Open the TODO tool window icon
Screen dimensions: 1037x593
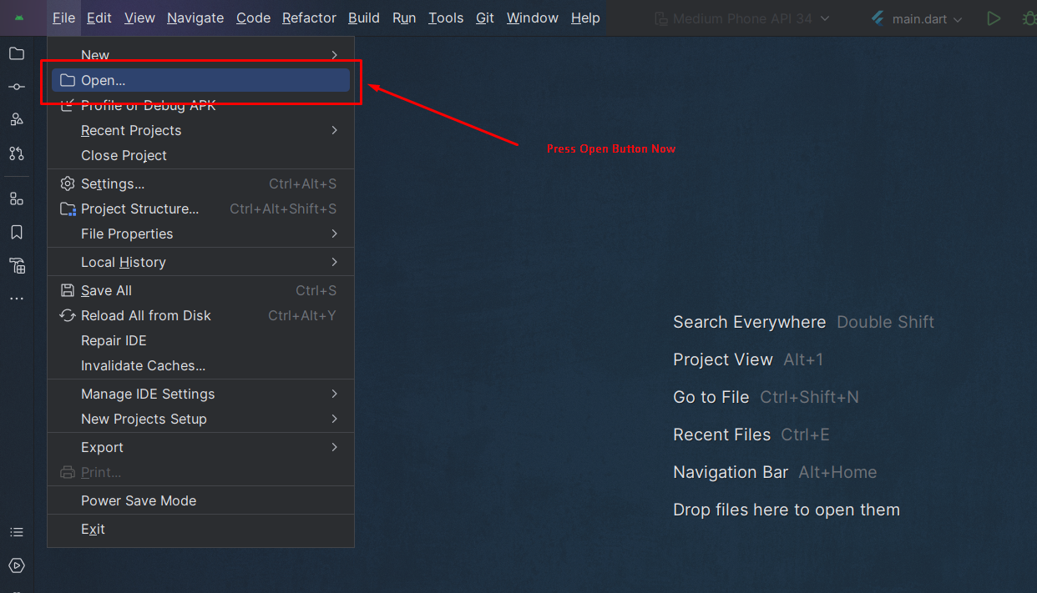(17, 532)
